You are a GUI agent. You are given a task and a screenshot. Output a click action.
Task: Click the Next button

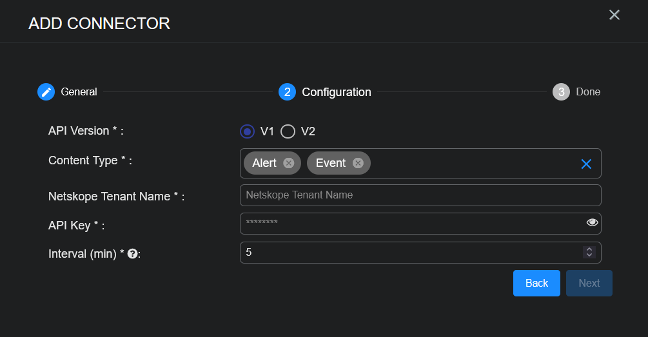point(589,284)
